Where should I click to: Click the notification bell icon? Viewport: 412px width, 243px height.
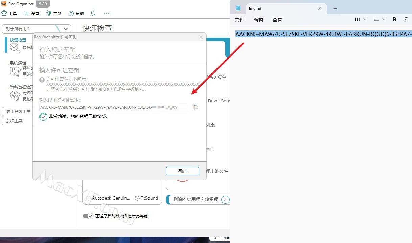93,14
